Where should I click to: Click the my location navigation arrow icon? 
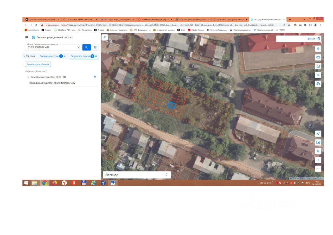point(318,134)
